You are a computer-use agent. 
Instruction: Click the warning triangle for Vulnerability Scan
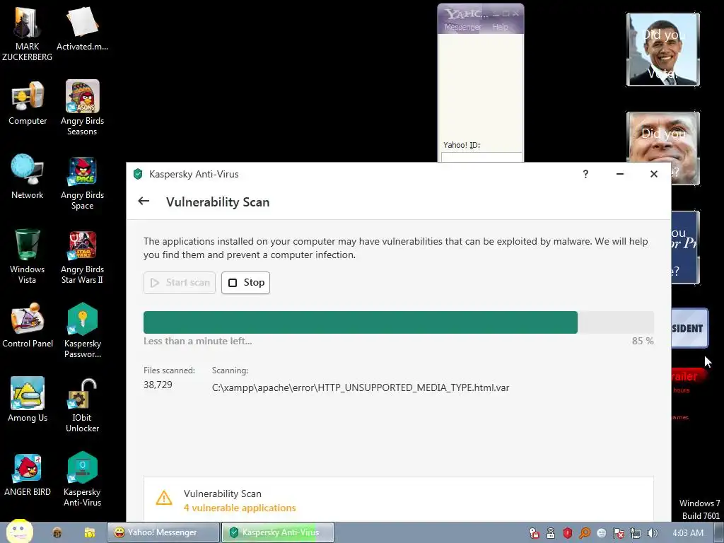pyautogui.click(x=164, y=498)
